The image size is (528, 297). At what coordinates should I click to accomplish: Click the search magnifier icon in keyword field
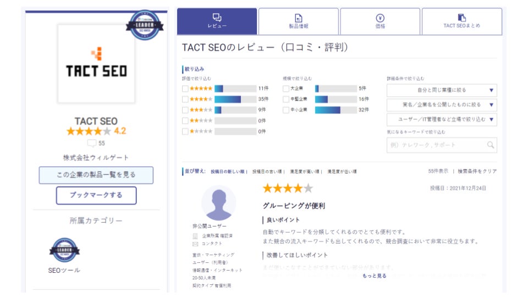tap(490, 145)
